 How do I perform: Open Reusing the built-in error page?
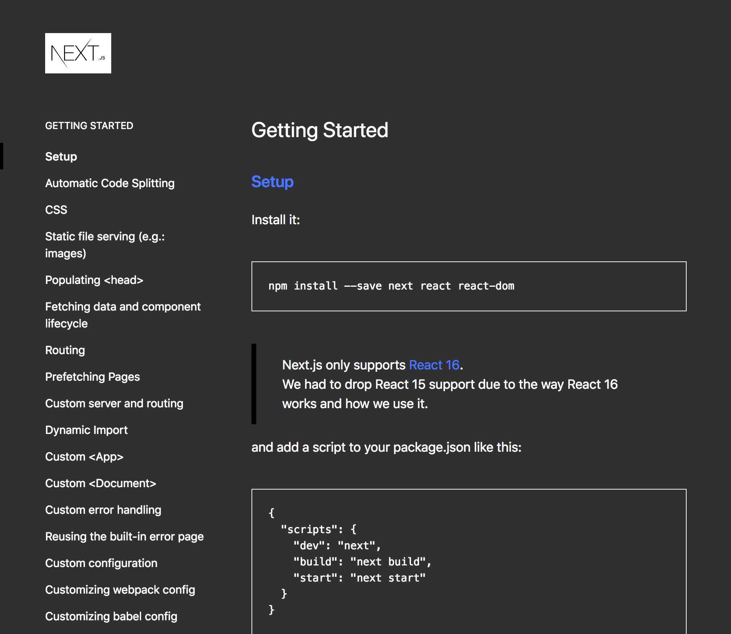click(125, 536)
